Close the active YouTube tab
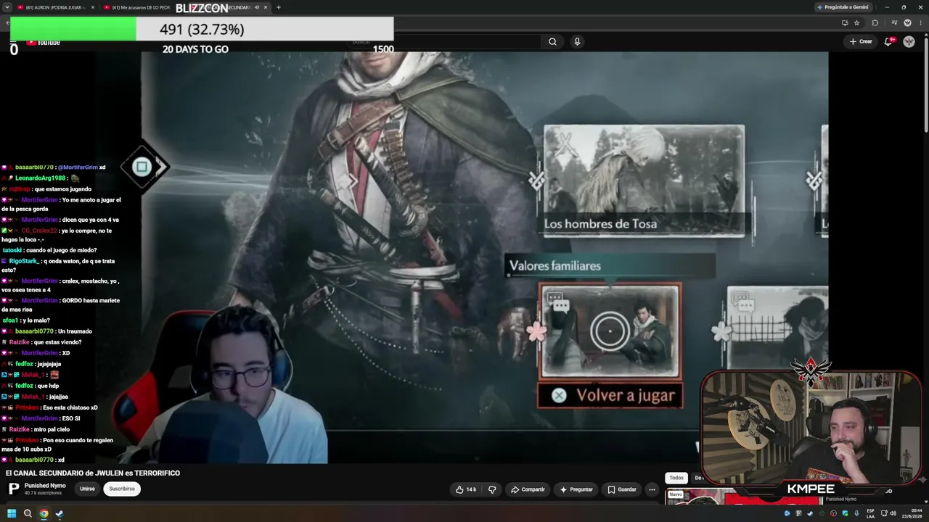929x522 pixels. pos(266,7)
